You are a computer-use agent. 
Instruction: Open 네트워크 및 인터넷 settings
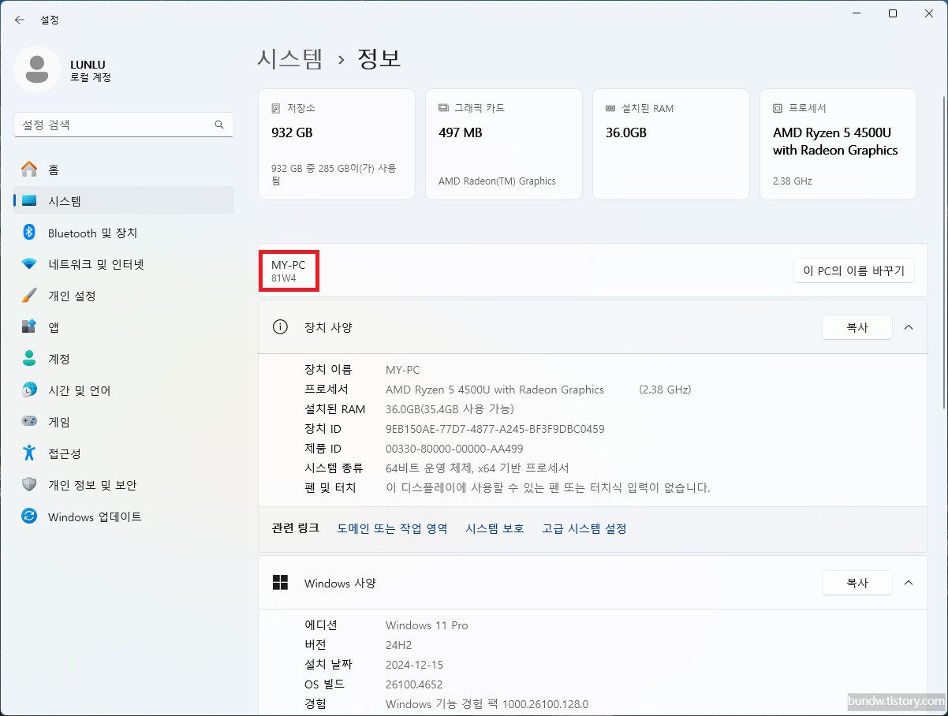point(124,264)
